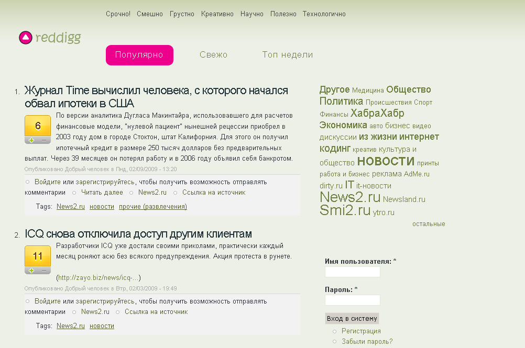Click the yellow vote badge showing 11
Viewport: 525px width, 348px height.
[x=37, y=257]
